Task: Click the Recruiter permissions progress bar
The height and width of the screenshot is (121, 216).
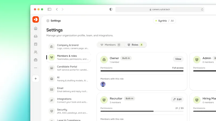Action: point(142,111)
